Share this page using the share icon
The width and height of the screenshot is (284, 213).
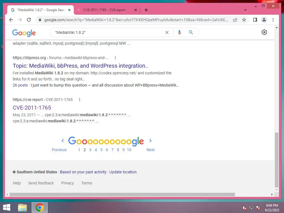235,20
